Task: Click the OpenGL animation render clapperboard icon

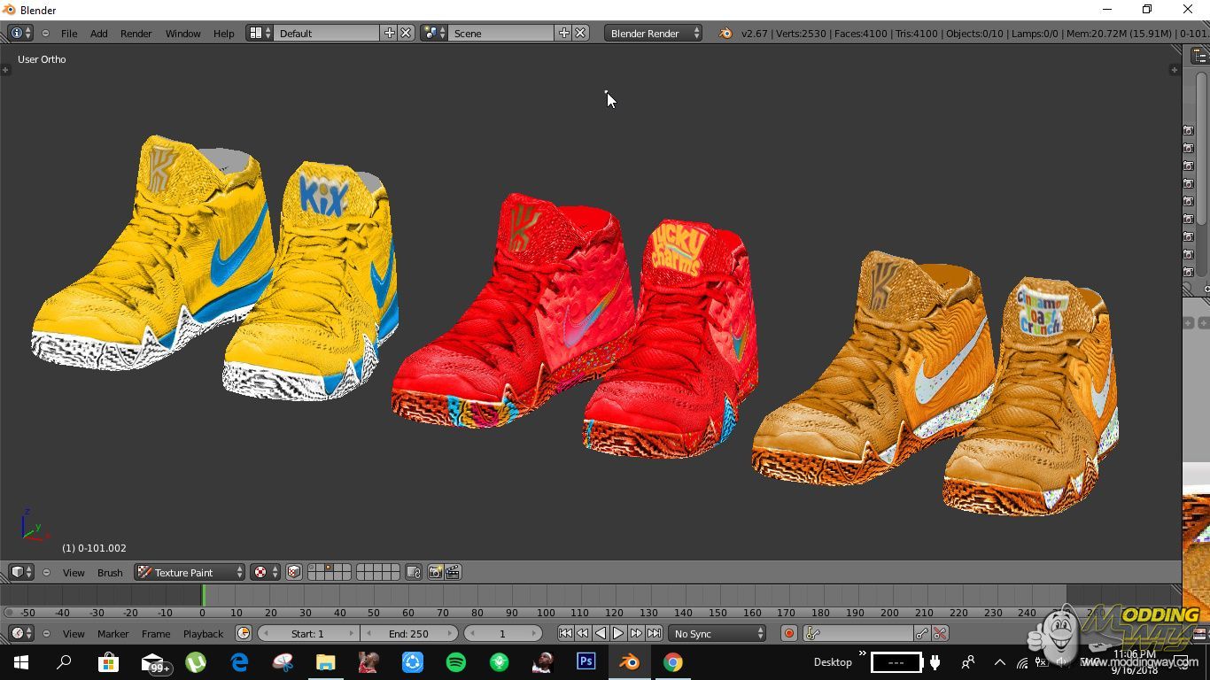Action: [x=453, y=572]
